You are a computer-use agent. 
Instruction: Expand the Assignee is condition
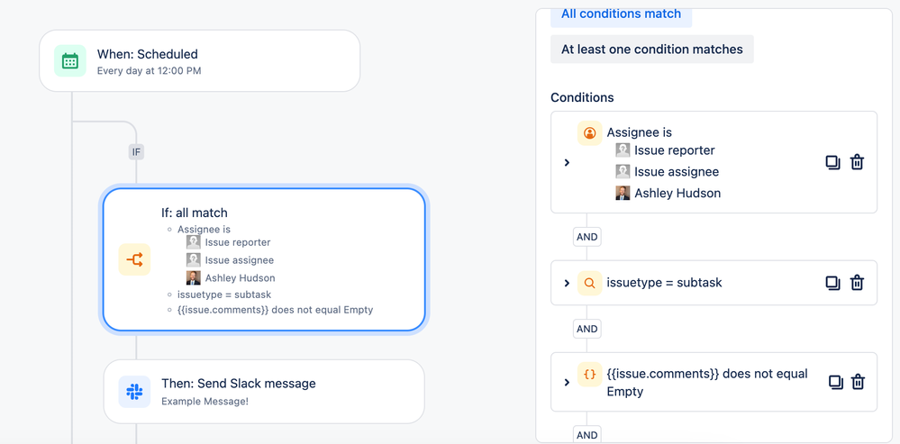(x=567, y=163)
